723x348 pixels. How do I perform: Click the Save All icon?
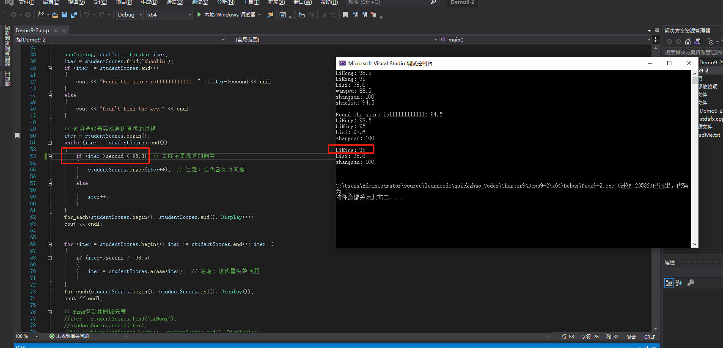tap(74, 15)
